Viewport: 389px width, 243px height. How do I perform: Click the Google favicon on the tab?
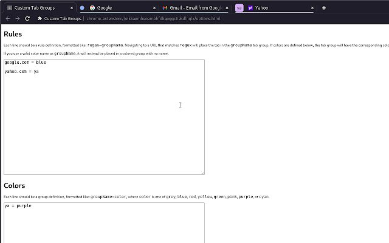[92, 8]
